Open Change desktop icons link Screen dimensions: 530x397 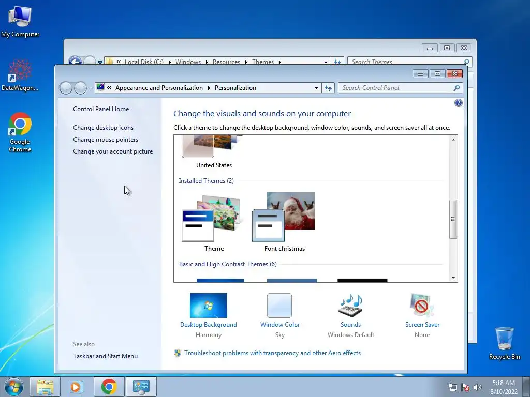[x=103, y=128]
